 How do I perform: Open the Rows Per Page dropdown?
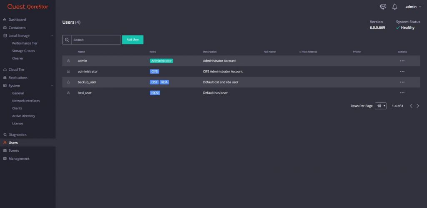click(x=381, y=106)
